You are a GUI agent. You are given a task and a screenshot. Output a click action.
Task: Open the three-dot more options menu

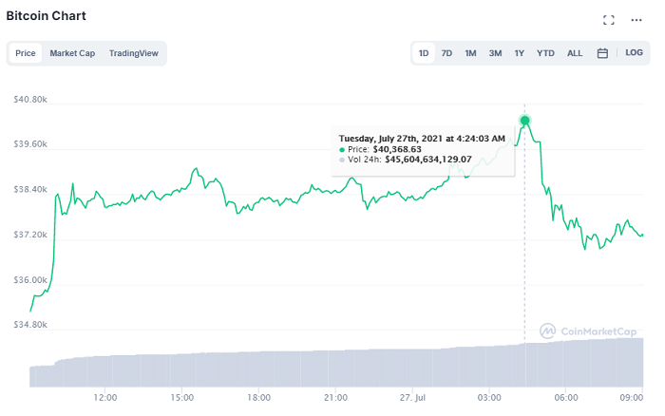(636, 20)
